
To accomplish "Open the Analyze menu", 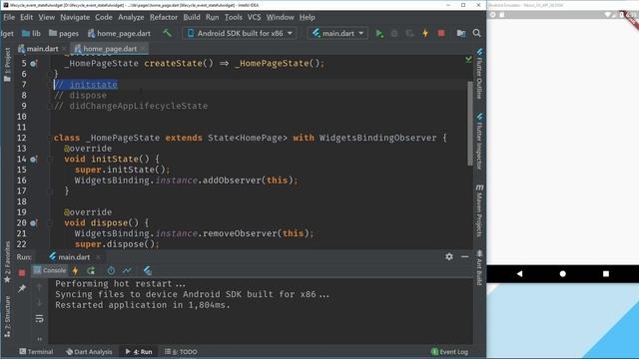I will [x=131, y=17].
